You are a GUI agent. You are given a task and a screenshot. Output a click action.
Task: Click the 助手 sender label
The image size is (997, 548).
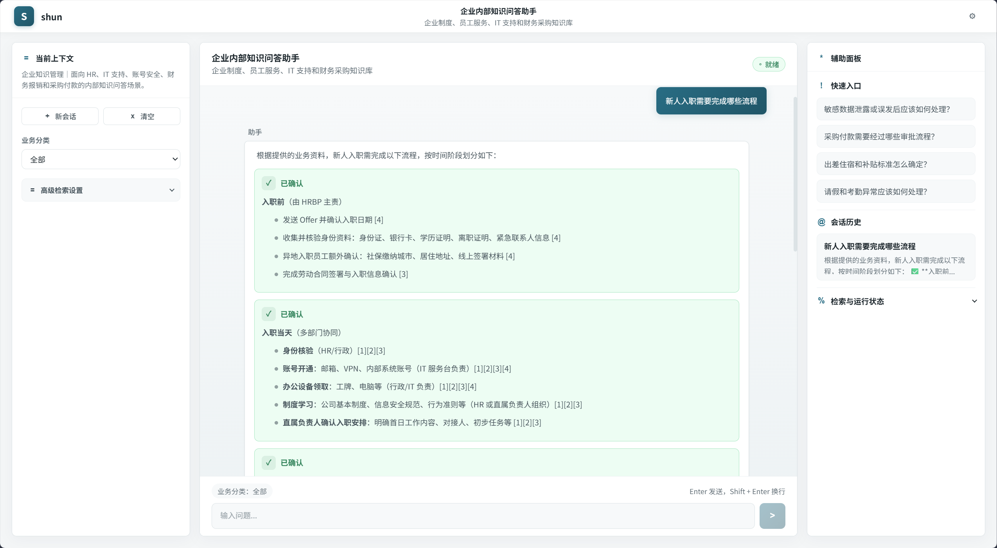click(255, 132)
